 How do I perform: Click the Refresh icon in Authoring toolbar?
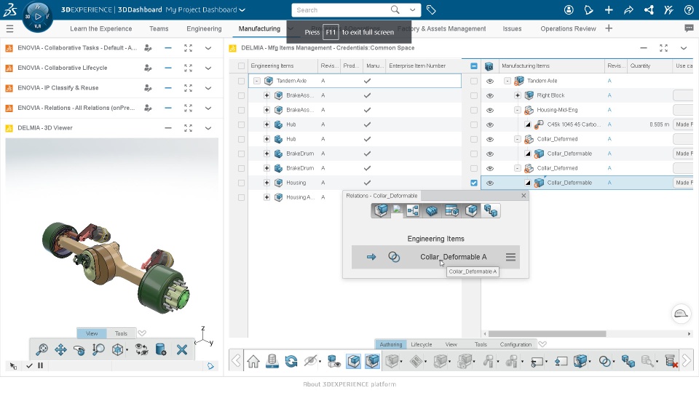pyautogui.click(x=291, y=361)
